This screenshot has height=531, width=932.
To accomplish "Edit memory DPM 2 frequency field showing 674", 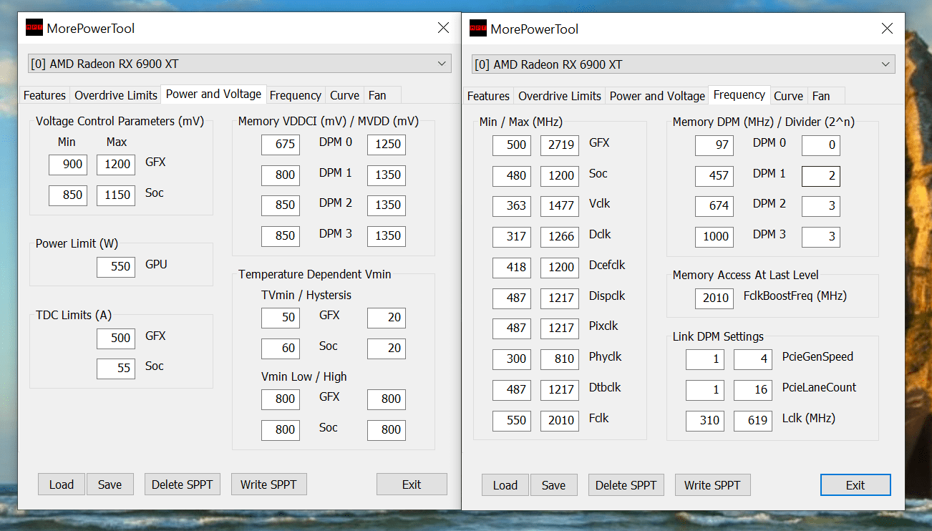I will pyautogui.click(x=714, y=206).
